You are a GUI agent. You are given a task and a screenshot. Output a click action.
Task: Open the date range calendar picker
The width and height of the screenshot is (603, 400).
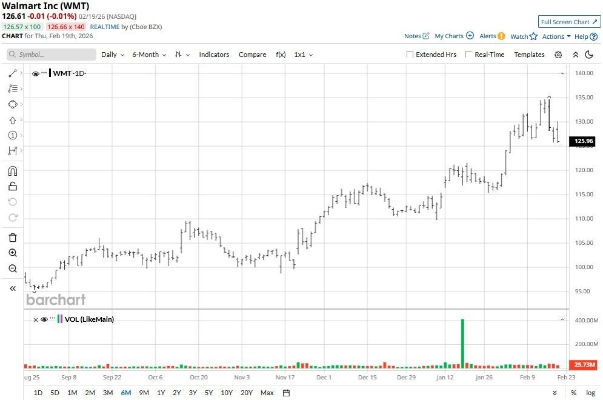[286, 393]
